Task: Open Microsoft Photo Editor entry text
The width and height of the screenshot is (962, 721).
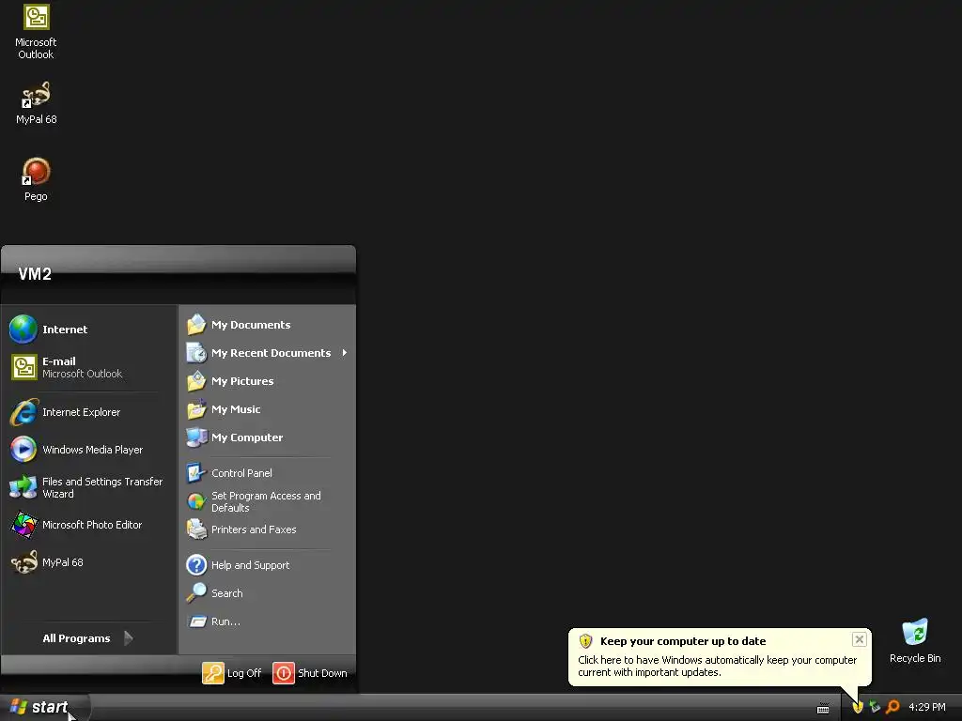Action: tap(92, 525)
